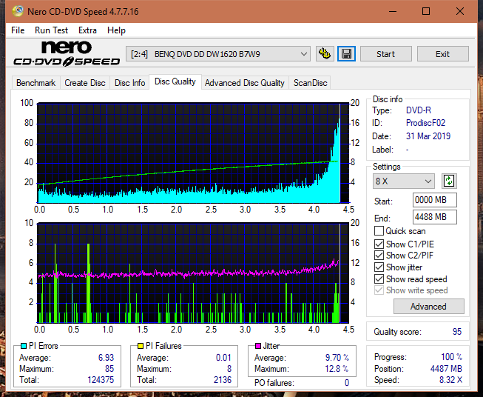The image size is (483, 397).
Task: Switch to the Benchmark tab
Action: pyautogui.click(x=36, y=83)
